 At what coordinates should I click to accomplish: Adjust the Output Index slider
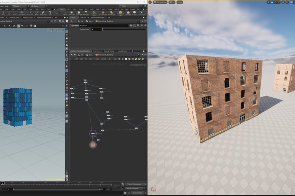point(124,29)
